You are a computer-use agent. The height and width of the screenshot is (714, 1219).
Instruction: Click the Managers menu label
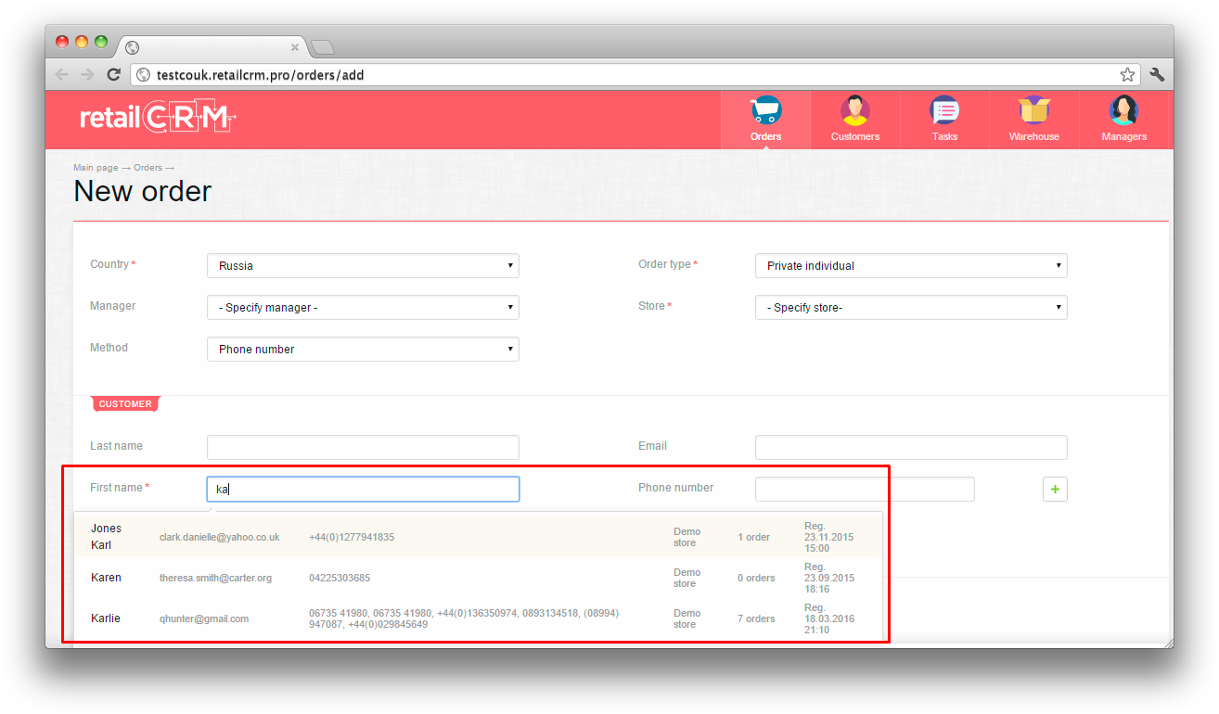[x=1123, y=136]
